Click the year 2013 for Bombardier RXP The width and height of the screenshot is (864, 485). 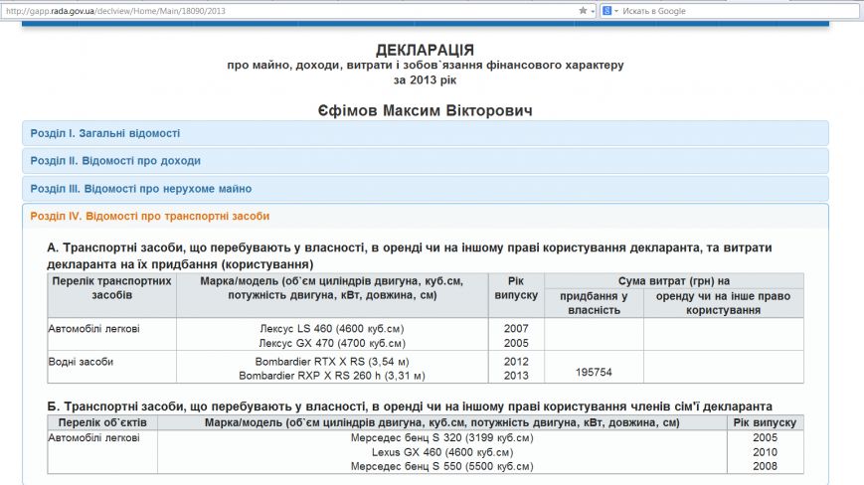(x=516, y=376)
